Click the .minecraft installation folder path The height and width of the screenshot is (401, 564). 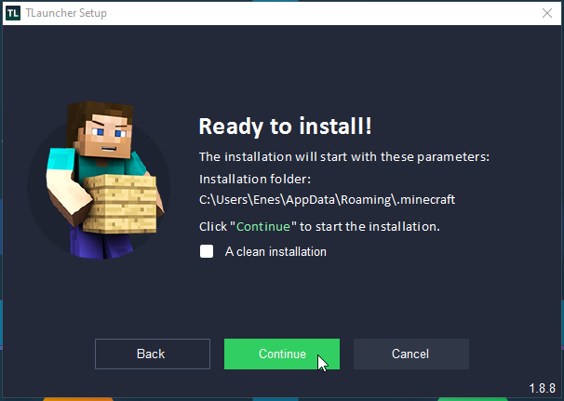click(x=327, y=199)
